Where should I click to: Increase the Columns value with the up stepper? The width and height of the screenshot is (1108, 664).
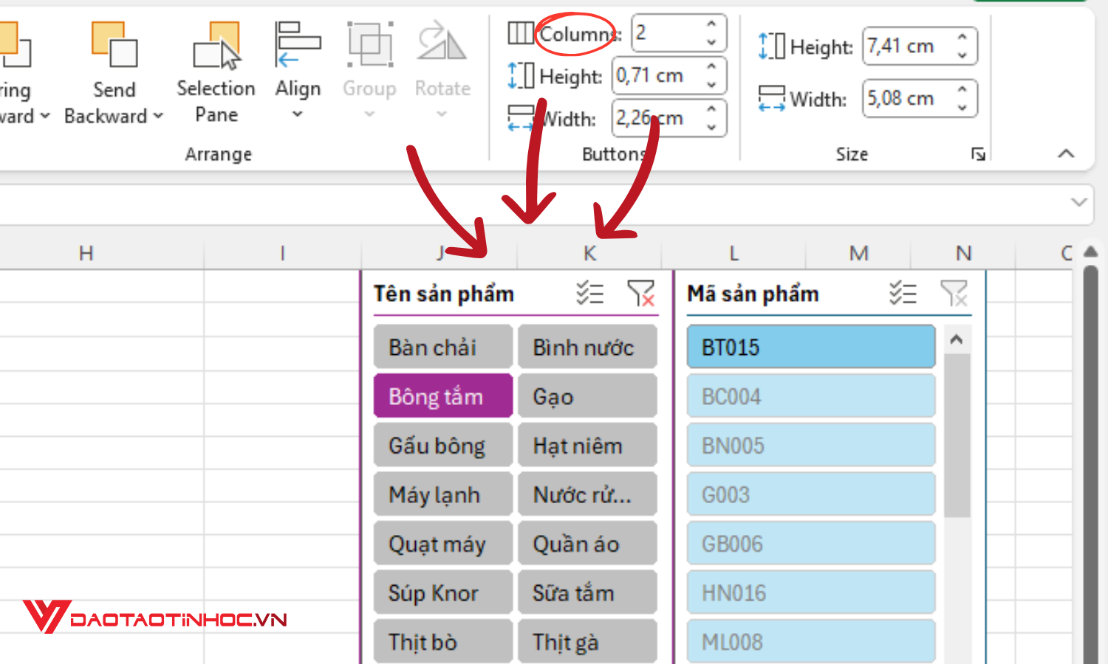[x=710, y=24]
